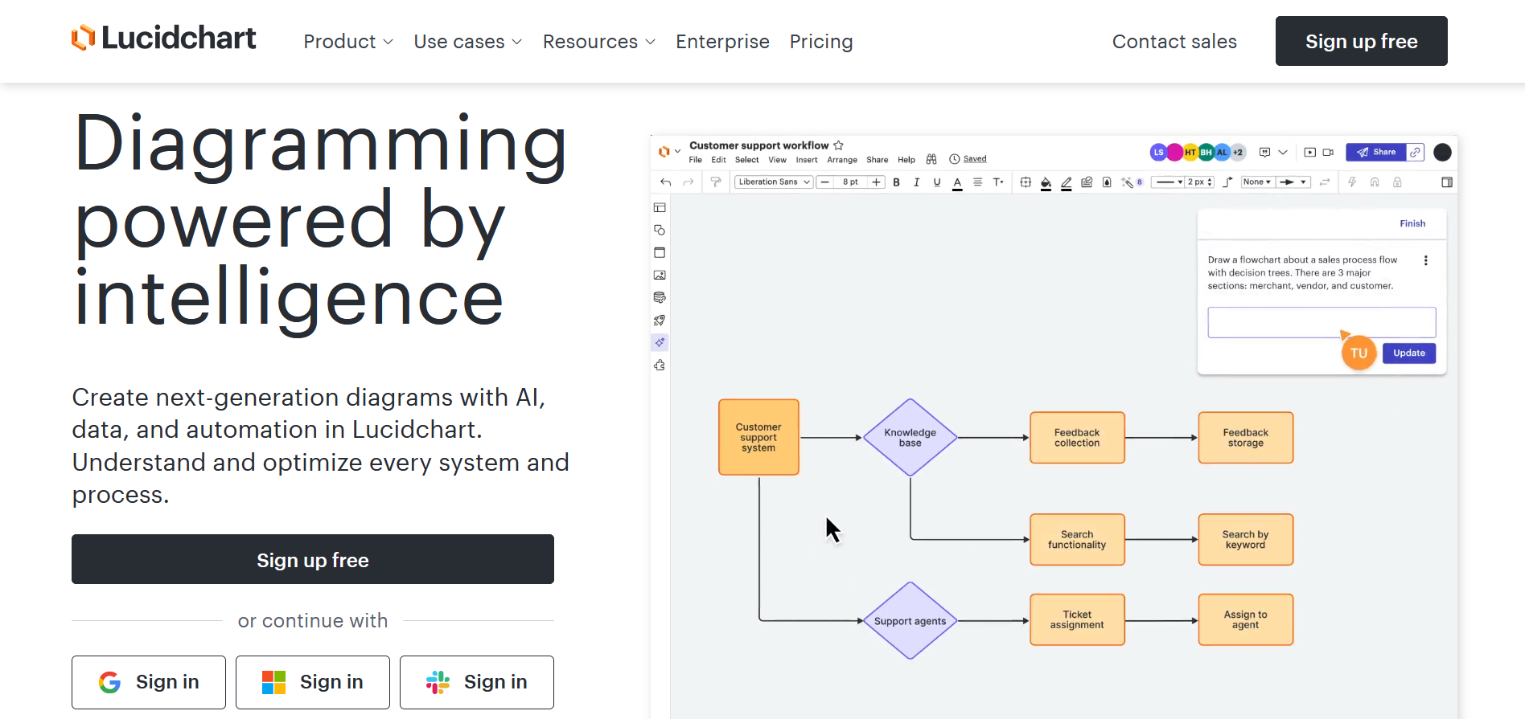Screen dimensions: 1525x719
Task: Click the line path elbow icon
Action: (x=1227, y=182)
